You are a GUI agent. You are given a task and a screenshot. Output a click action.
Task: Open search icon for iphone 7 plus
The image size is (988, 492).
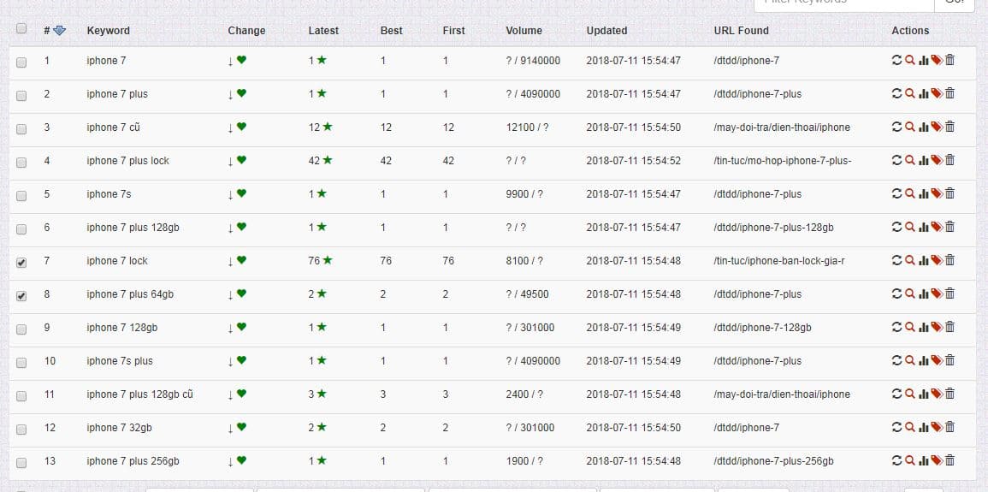(x=910, y=93)
